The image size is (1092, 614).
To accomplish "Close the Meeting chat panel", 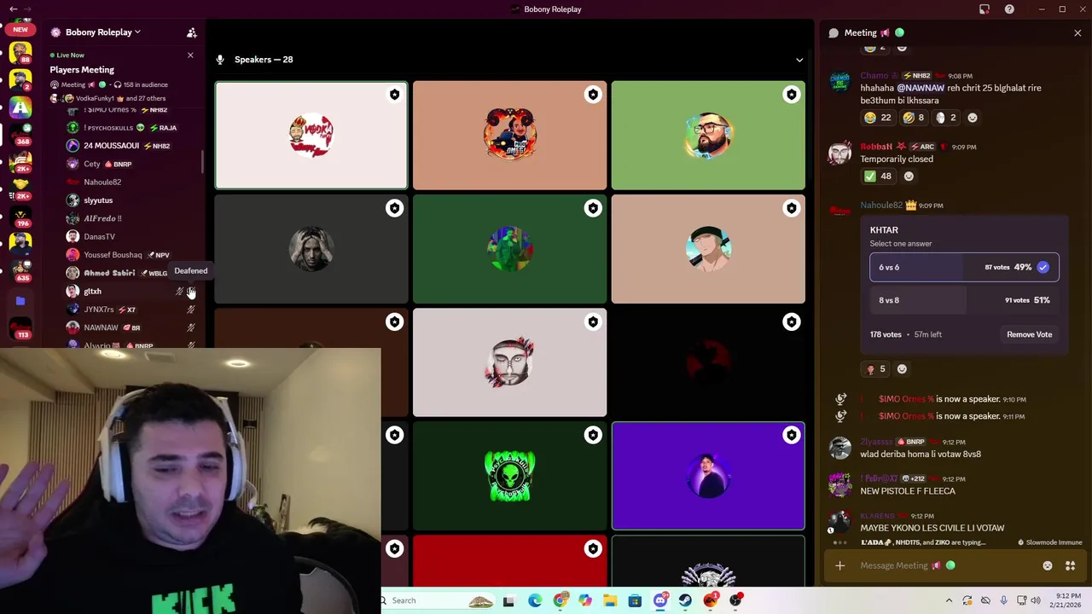I will (x=1077, y=32).
